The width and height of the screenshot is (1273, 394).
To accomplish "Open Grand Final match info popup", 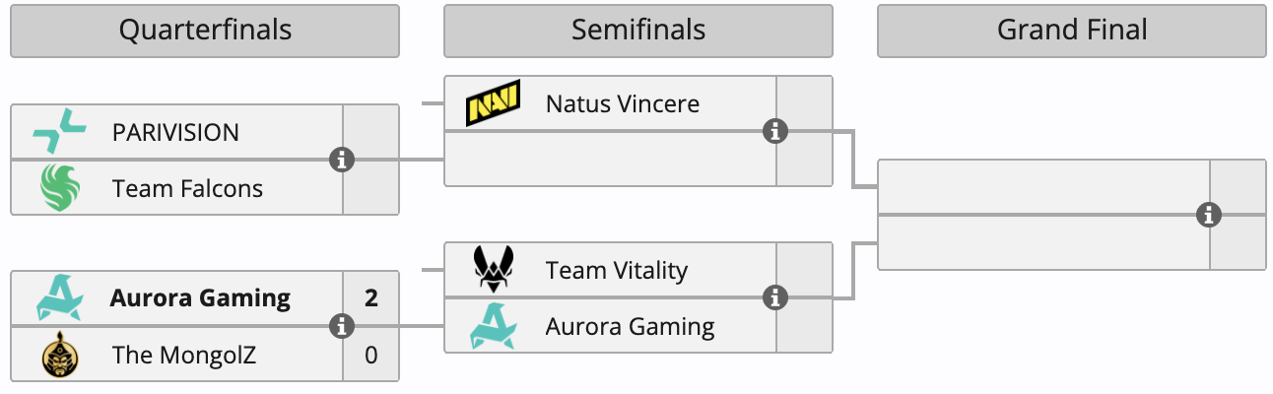I will tap(1209, 215).
